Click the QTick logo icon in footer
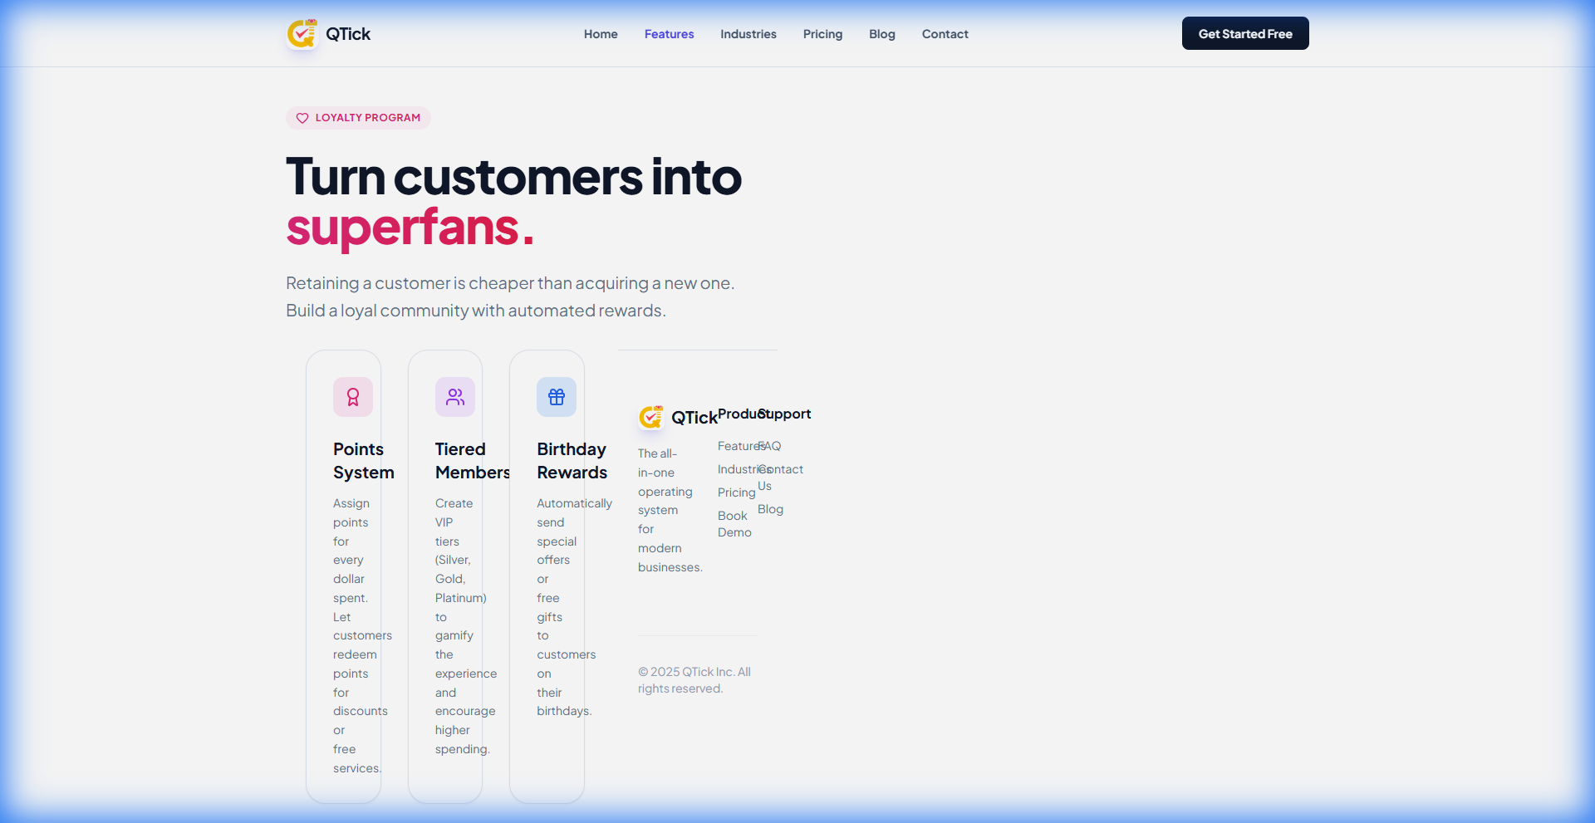1595x823 pixels. pyautogui.click(x=651, y=417)
